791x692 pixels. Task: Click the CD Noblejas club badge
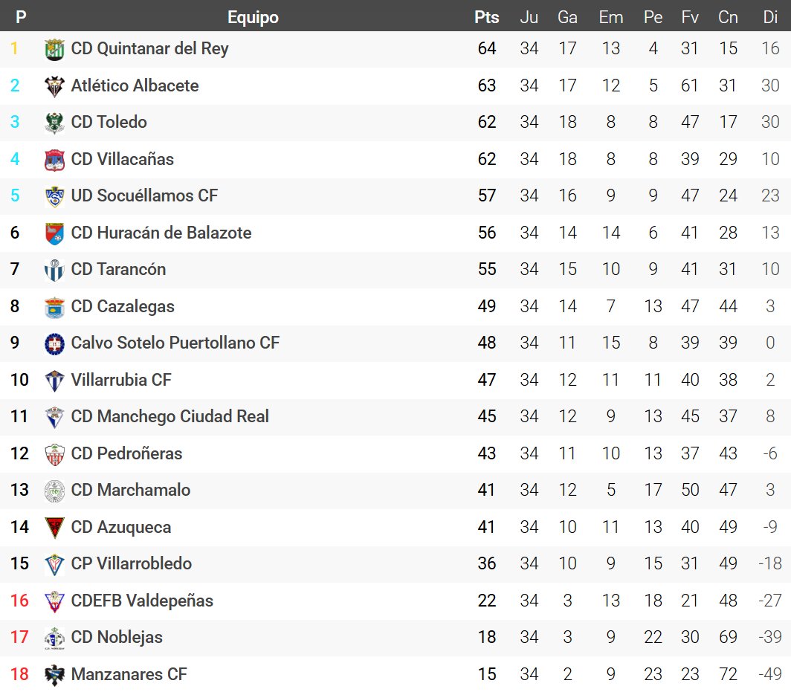[x=54, y=638]
